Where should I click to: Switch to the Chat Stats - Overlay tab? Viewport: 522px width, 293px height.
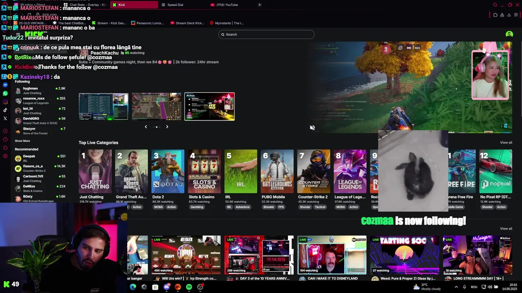84,5
